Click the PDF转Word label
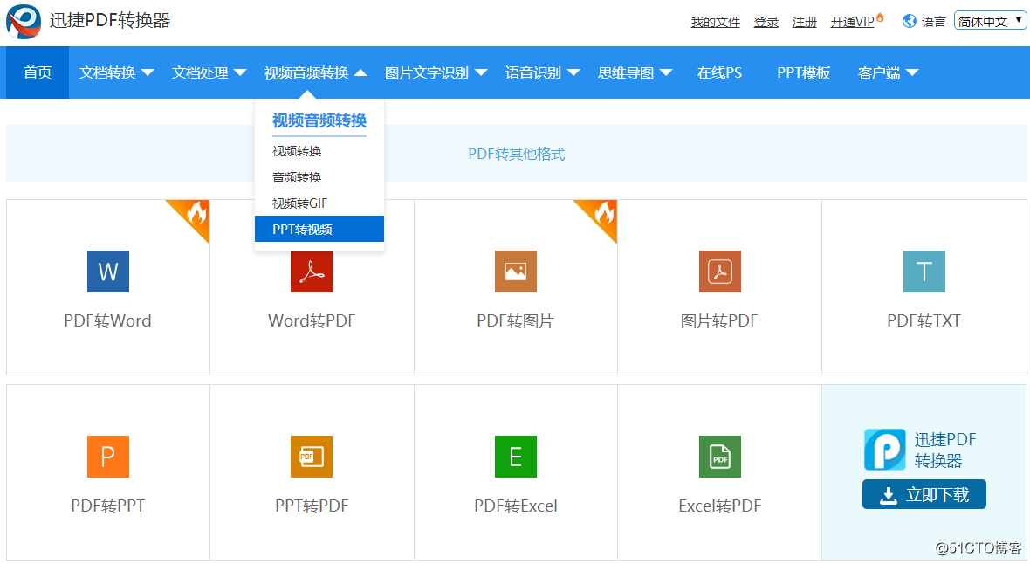The image size is (1030, 564). [x=107, y=320]
